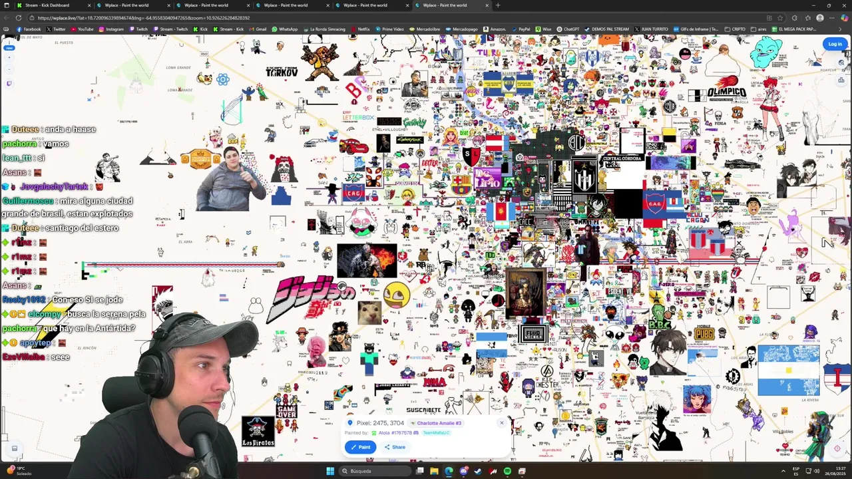Open the La Ronda Simracing bookmark
This screenshot has width=852, height=479.
tap(324, 29)
